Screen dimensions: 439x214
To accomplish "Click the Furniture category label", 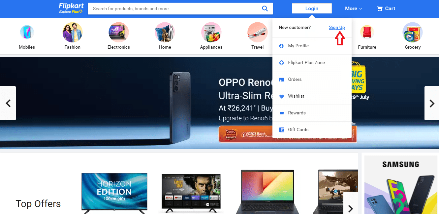I will [367, 47].
